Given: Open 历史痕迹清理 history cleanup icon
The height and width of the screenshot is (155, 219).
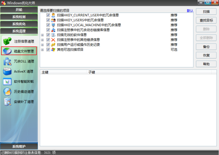Looking at the screenshot, I should [7, 91].
